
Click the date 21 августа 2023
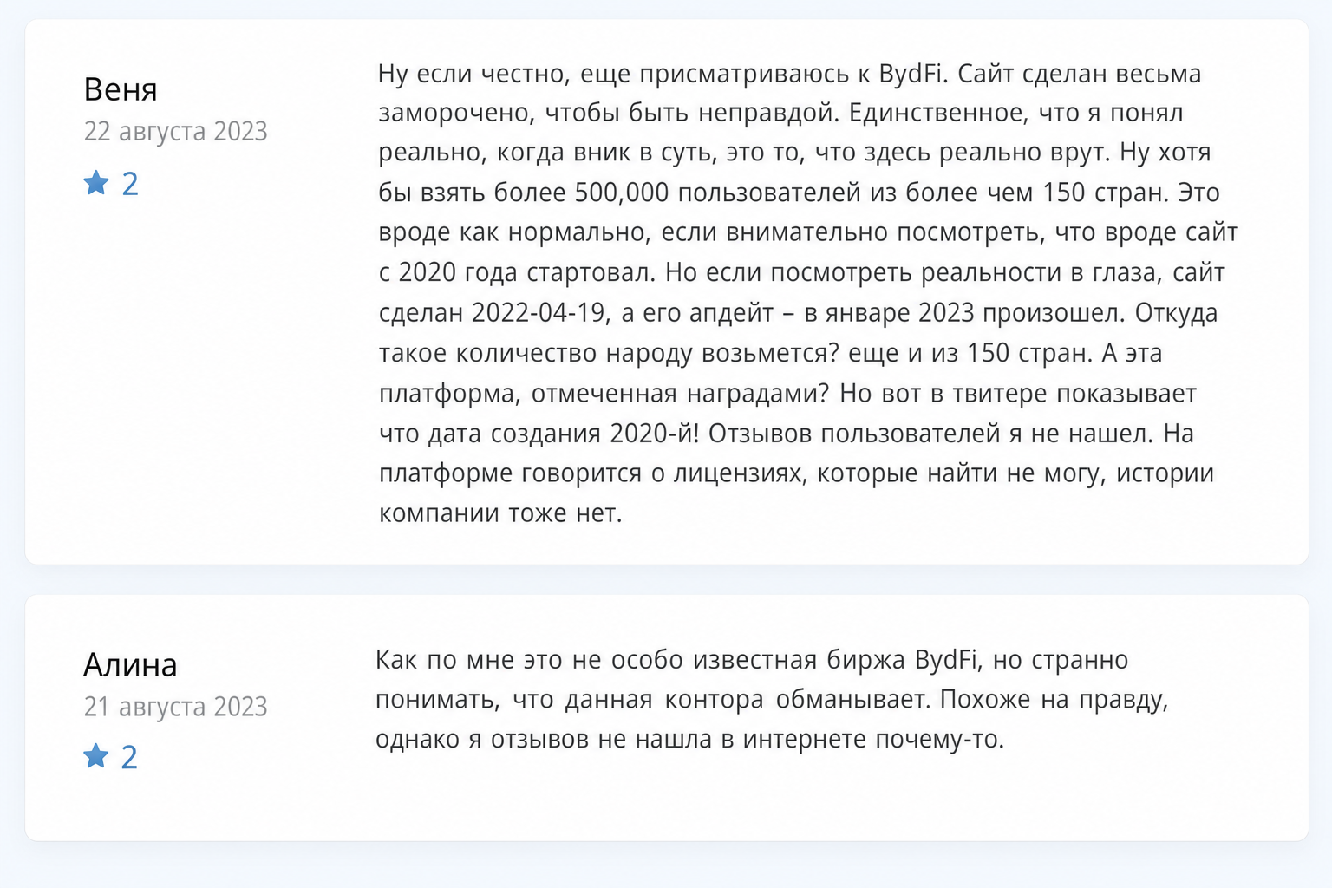[x=175, y=707]
